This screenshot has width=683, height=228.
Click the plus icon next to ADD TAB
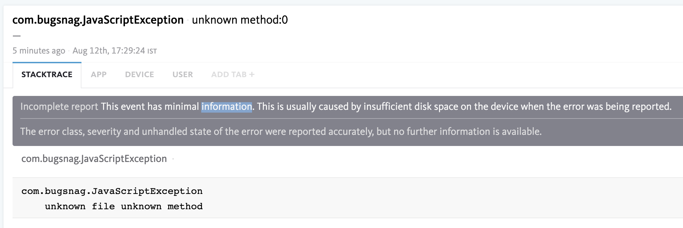252,73
